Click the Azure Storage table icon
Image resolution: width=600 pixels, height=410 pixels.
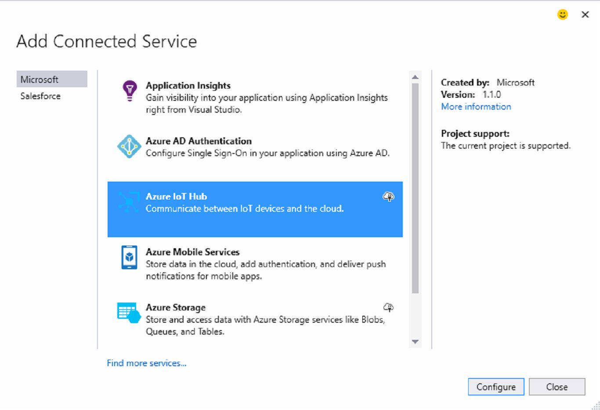tap(128, 313)
